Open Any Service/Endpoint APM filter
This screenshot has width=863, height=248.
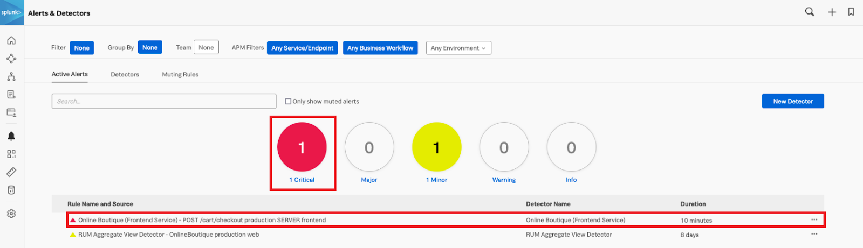pos(302,48)
